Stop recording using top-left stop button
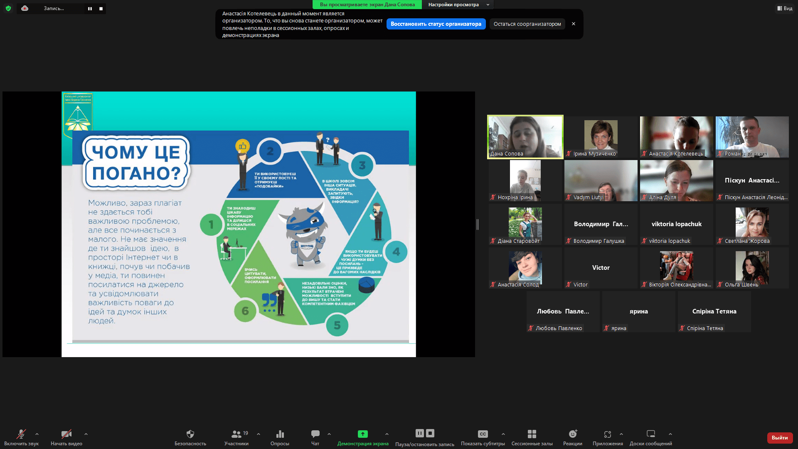This screenshot has height=449, width=798. coord(101,8)
